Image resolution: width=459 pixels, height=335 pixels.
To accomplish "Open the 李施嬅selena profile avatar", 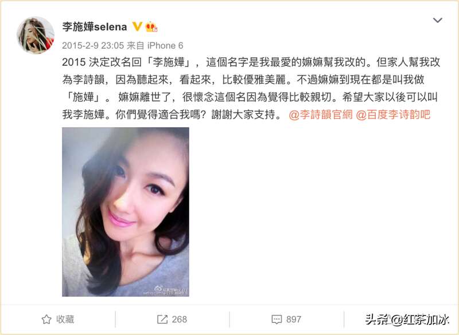I will tap(36, 36).
